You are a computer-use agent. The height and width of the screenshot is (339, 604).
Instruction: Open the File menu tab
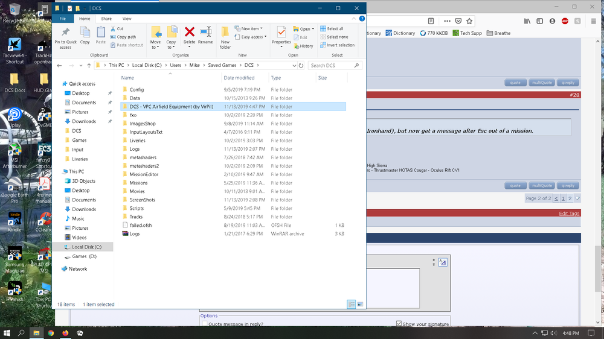pyautogui.click(x=62, y=19)
